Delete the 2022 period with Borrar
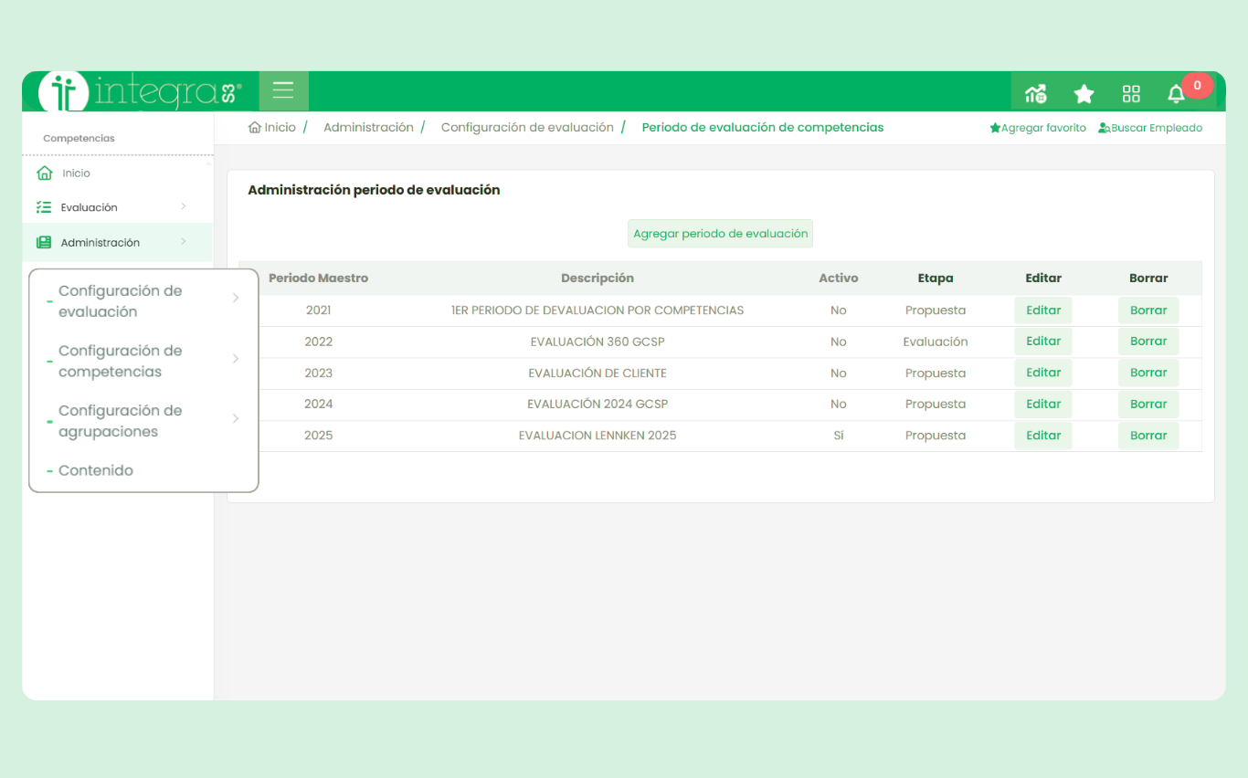The width and height of the screenshot is (1248, 778). click(x=1148, y=342)
